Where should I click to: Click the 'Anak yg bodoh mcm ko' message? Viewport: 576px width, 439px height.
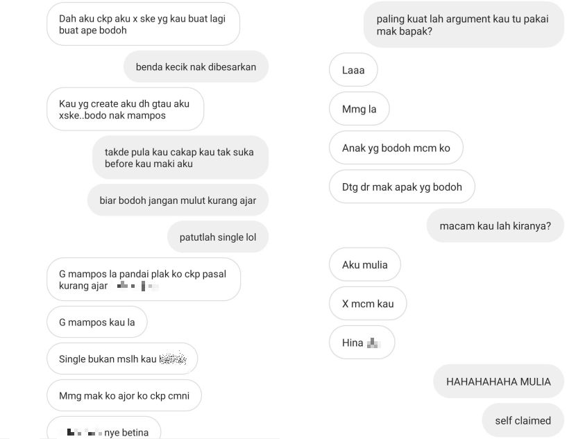[x=396, y=148]
